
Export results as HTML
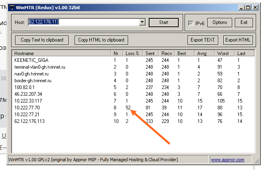click(238, 40)
